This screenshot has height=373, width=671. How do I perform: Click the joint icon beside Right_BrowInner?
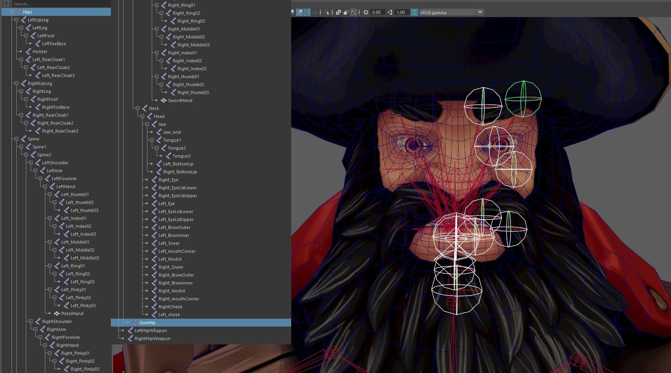point(154,283)
